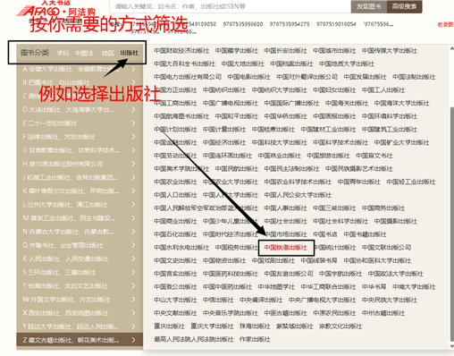The height and width of the screenshot is (356, 454).
Task: Open 中国电力出版社有限公司 publisher link
Action: click(188, 77)
